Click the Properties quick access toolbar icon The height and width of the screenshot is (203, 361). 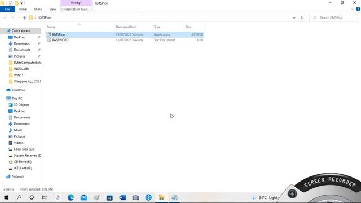click(x=11, y=3)
